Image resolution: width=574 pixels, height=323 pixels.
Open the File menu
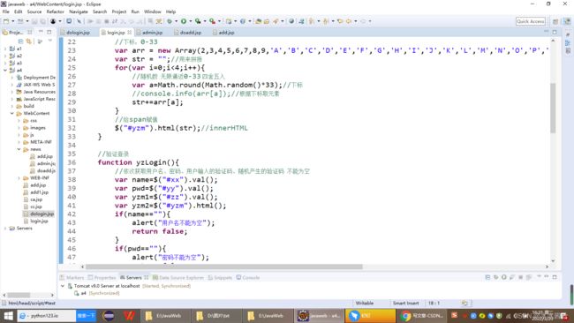[x=6, y=11]
